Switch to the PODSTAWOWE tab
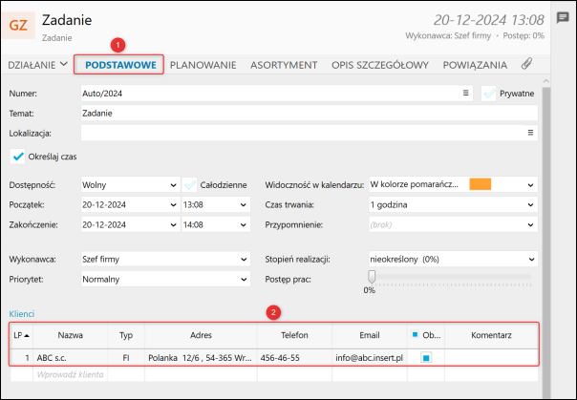 coord(120,65)
